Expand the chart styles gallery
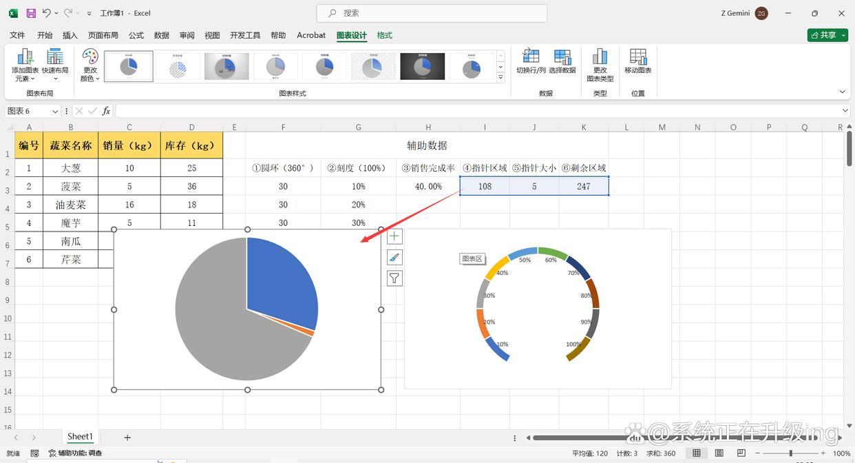The height and width of the screenshot is (463, 855). [x=500, y=78]
